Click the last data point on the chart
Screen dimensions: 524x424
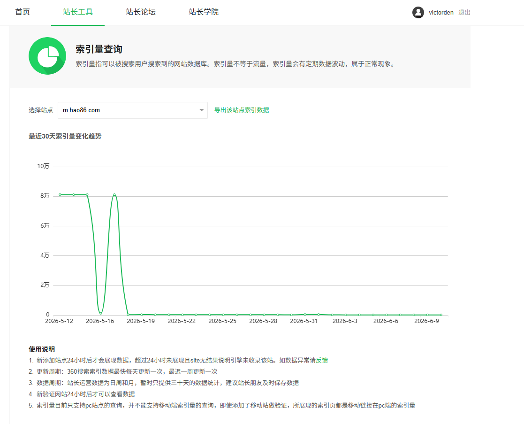(x=441, y=315)
